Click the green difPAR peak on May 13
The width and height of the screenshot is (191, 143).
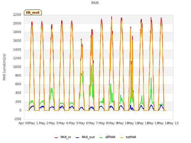click(151, 78)
